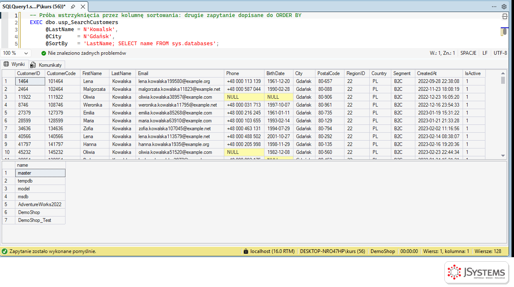
Task: Click scroll-down arrow of the customers grid
Action: 503,156
